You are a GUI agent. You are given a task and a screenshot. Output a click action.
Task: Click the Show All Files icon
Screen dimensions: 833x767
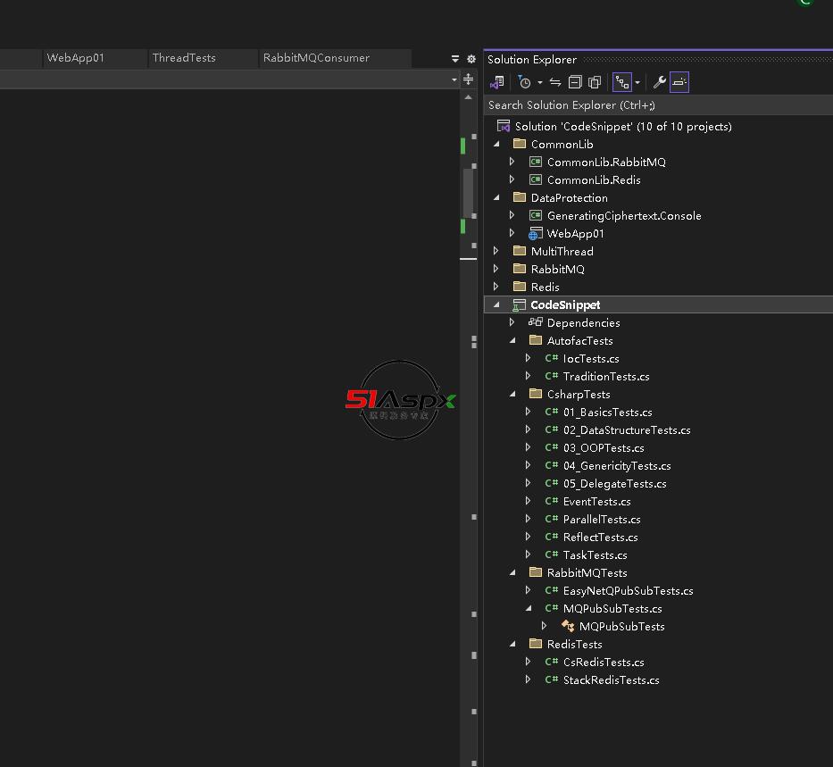pyautogui.click(x=595, y=82)
